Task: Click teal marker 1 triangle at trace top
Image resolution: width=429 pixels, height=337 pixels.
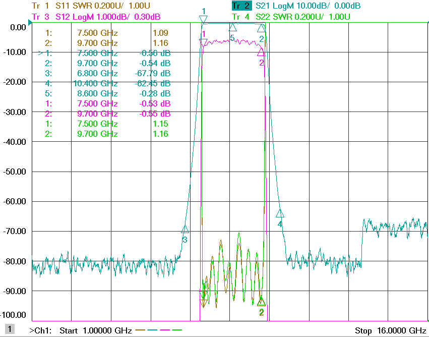Action: coord(203,19)
